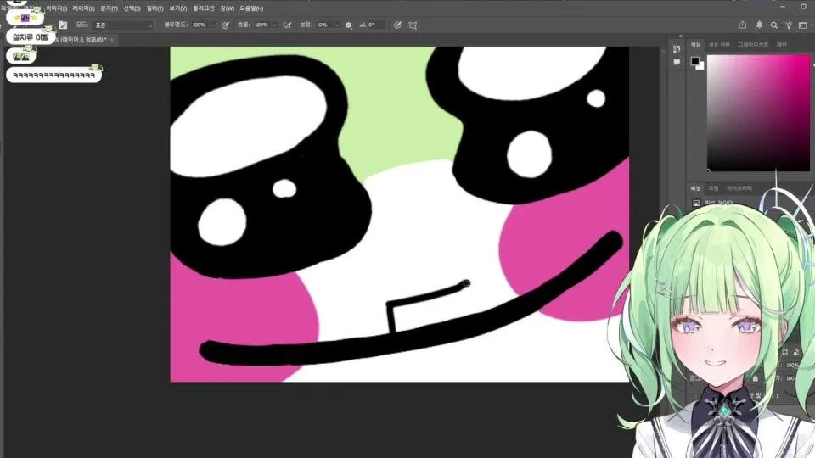Switch to the 색상 color tab
This screenshot has height=458, width=815.
(x=695, y=45)
